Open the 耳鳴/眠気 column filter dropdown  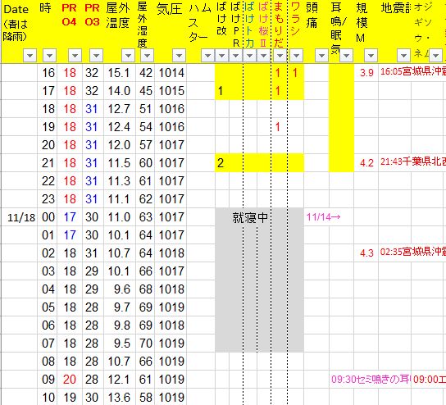coord(346,56)
